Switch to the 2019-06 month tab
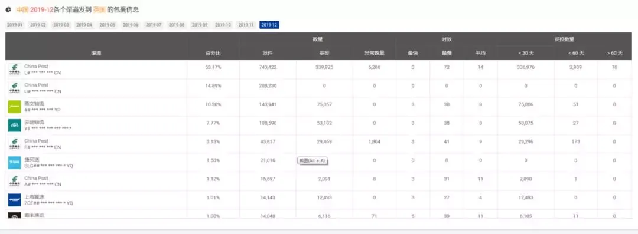The width and height of the screenshot is (638, 234). [x=130, y=25]
